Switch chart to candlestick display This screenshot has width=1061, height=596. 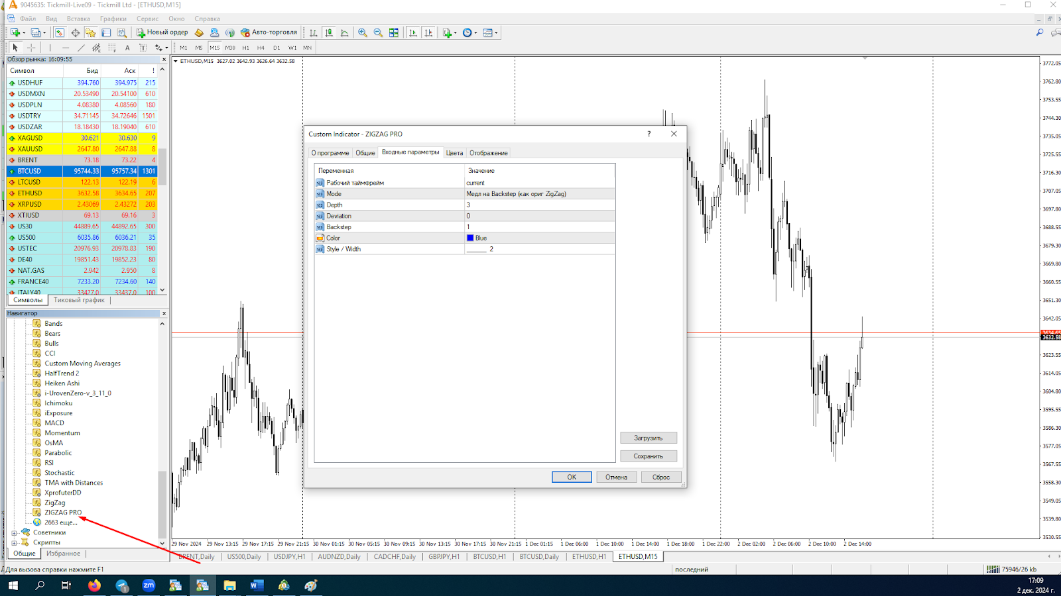(329, 32)
